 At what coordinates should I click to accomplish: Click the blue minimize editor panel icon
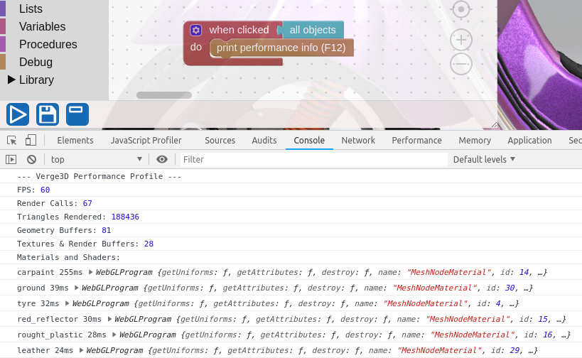77,114
